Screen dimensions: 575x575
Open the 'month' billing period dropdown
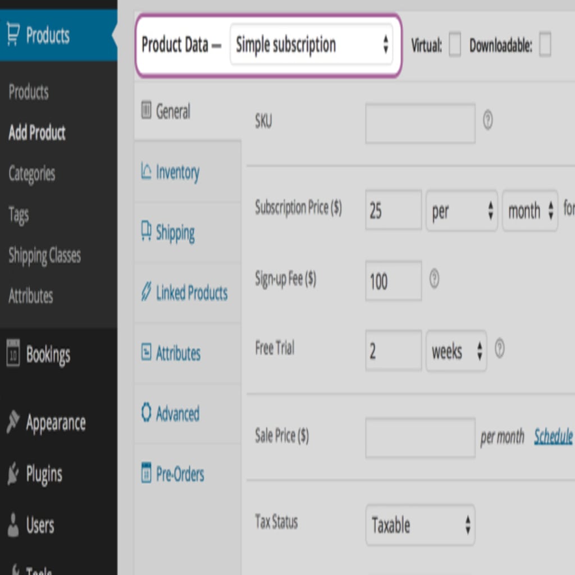(x=530, y=211)
